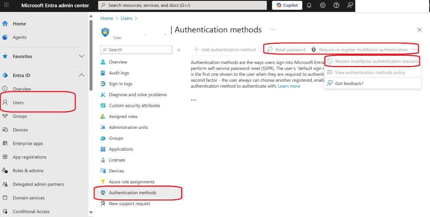Click Add authentication method
This screenshot has width=430, height=217.
pos(225,50)
